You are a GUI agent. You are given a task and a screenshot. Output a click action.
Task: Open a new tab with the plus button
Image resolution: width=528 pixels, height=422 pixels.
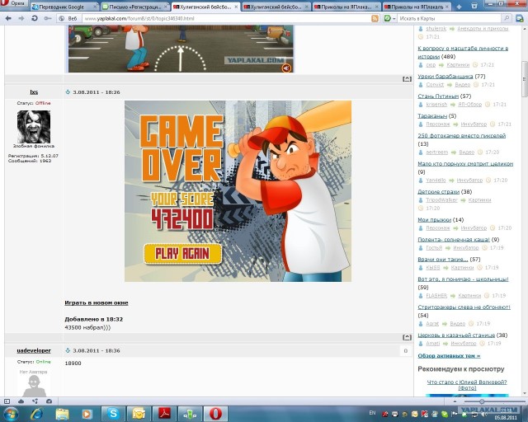459,7
